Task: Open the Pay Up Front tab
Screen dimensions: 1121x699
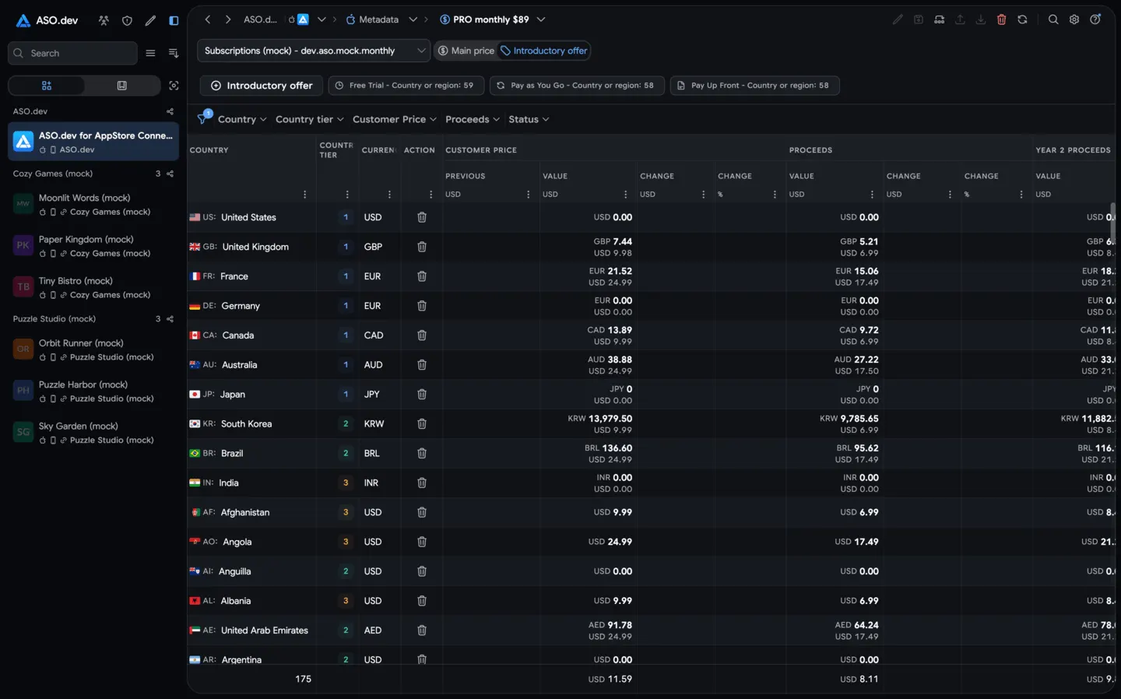Action: tap(755, 86)
